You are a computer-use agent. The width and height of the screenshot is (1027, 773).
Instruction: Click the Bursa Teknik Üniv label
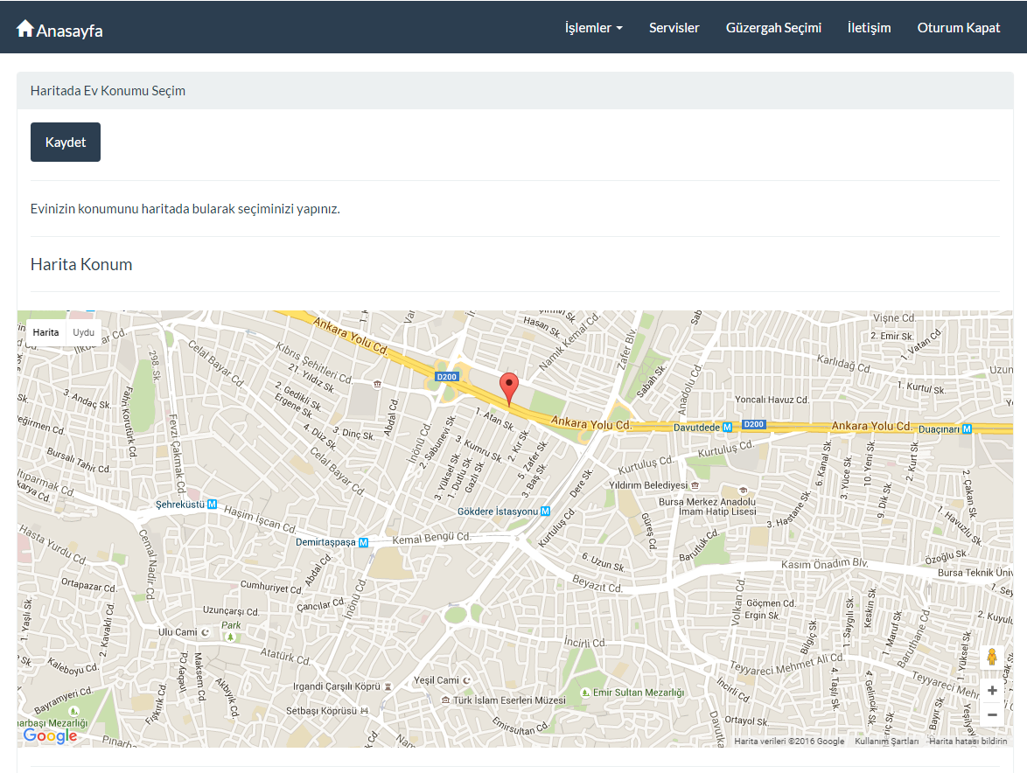point(975,573)
